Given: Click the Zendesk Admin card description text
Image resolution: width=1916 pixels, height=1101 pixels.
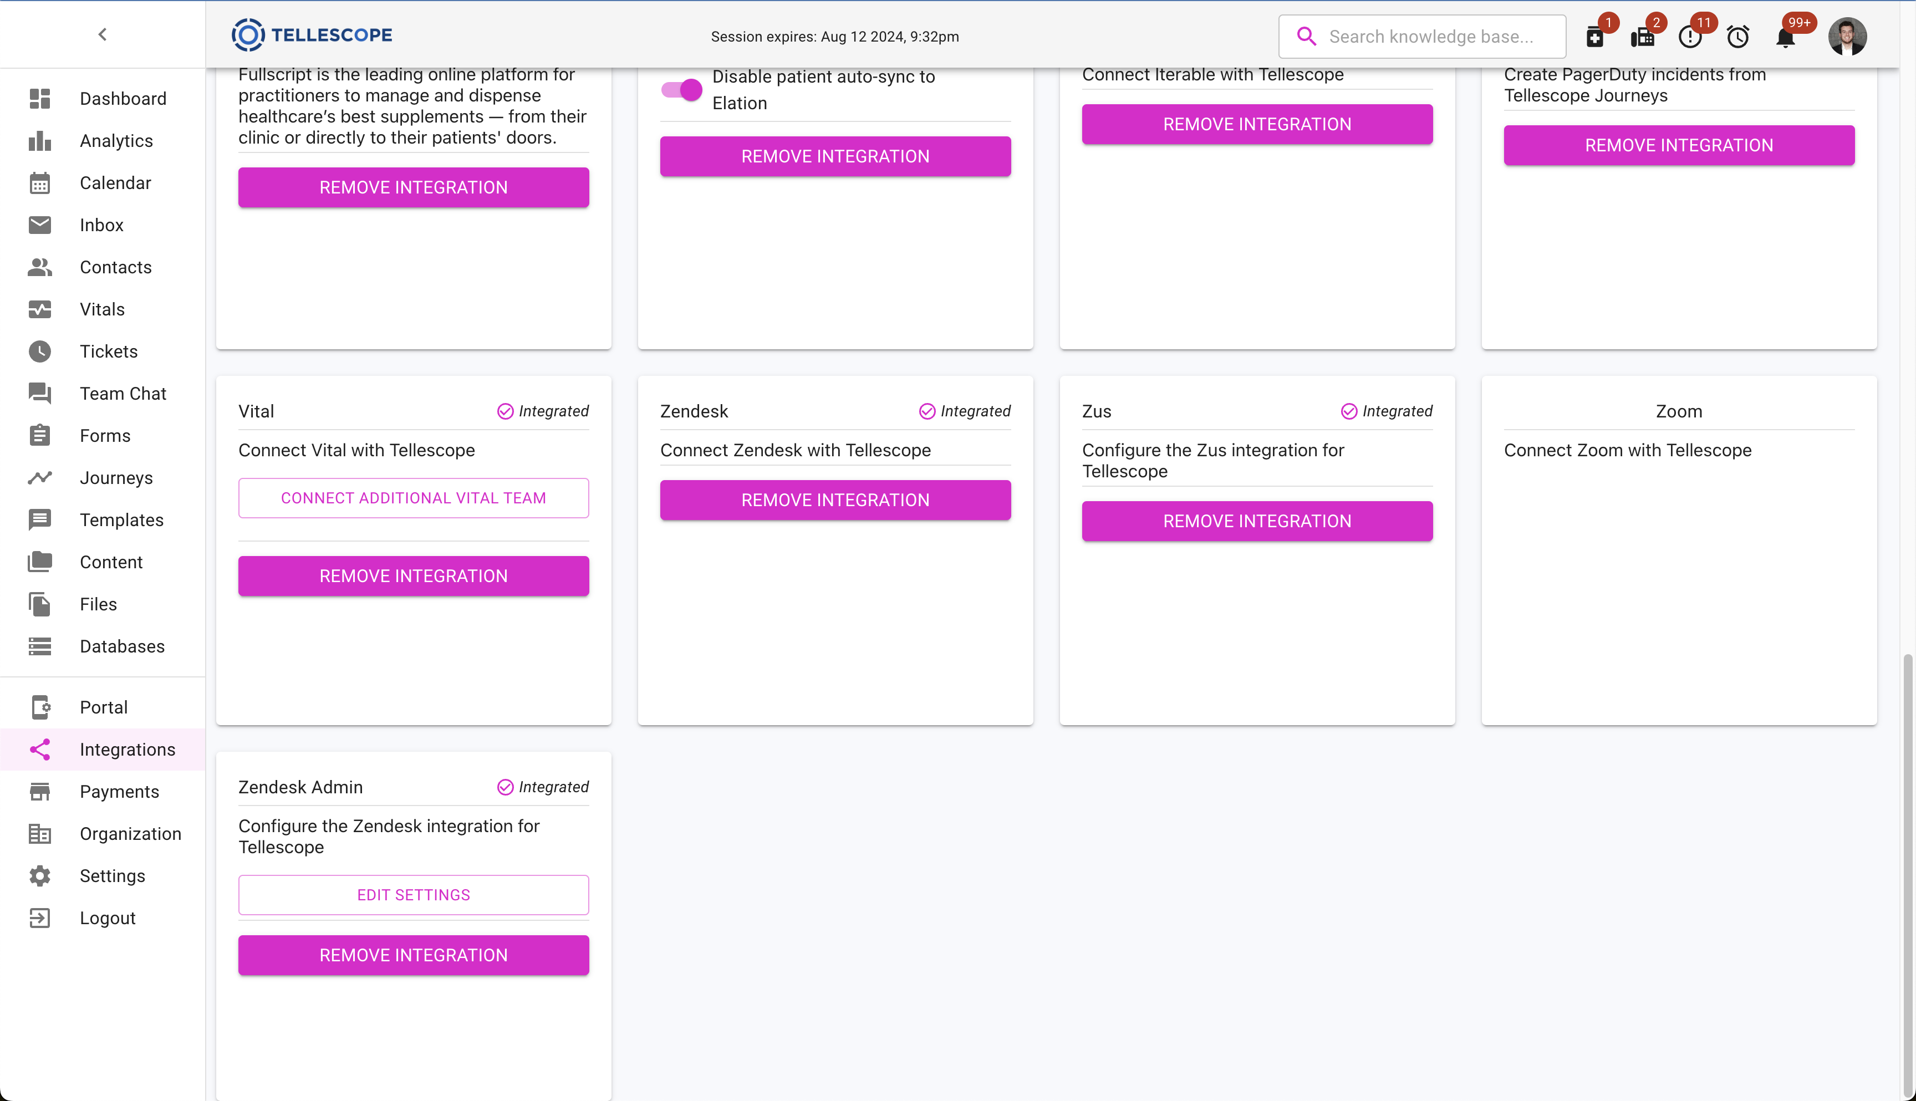Looking at the screenshot, I should coord(389,837).
